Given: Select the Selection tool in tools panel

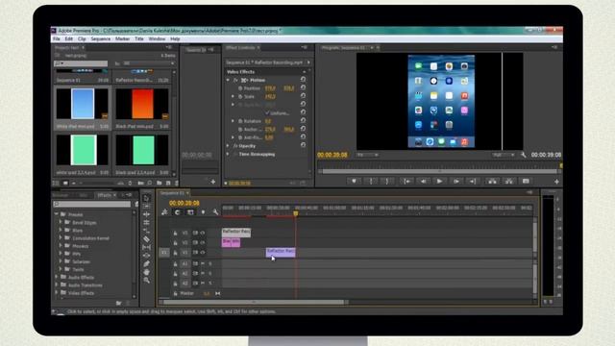Looking at the screenshot, I should coord(147,198).
